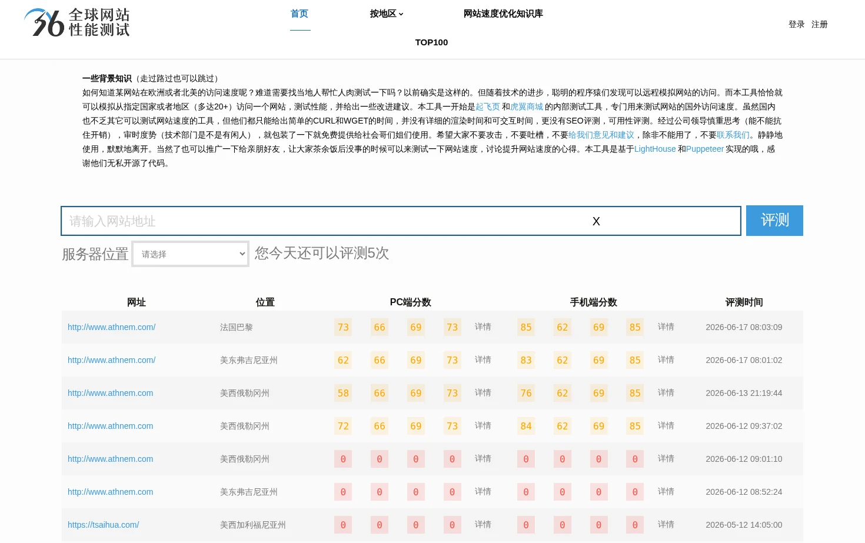Click the PC端分数 column header
The width and height of the screenshot is (865, 543).
pyautogui.click(x=411, y=302)
